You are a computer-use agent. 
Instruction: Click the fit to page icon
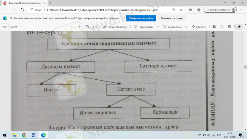[95, 27]
